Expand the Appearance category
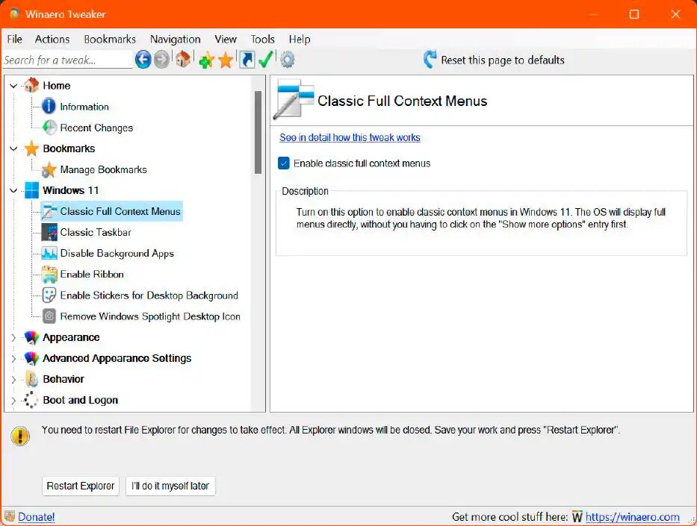Screen dimensions: 697x526 coord(13,338)
